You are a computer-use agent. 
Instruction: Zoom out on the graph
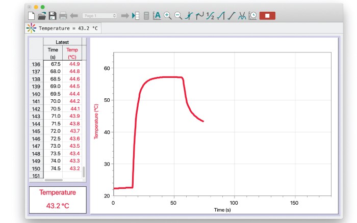click(x=178, y=16)
